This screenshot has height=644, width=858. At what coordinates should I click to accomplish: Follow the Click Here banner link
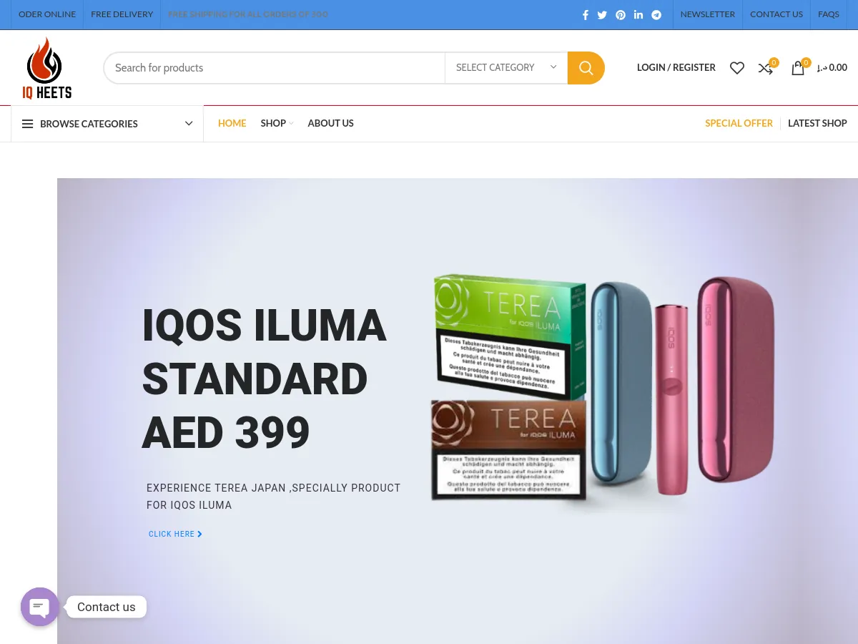tap(175, 534)
